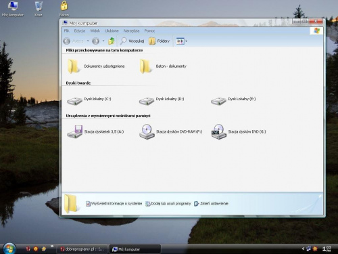Open the Plik menu
338x254 pixels.
pos(66,30)
